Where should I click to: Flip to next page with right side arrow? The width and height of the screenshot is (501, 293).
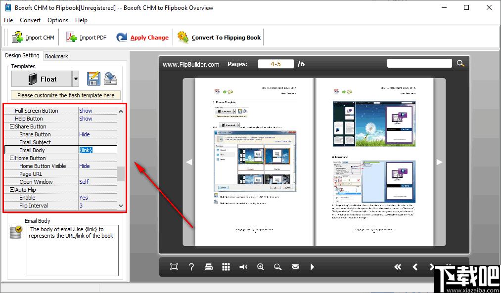pyautogui.click(x=439, y=162)
